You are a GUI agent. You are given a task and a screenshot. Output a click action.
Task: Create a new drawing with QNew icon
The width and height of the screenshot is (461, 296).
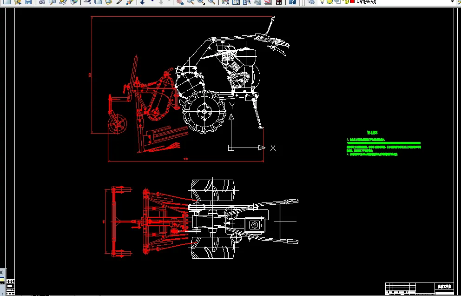tap(7, 2)
